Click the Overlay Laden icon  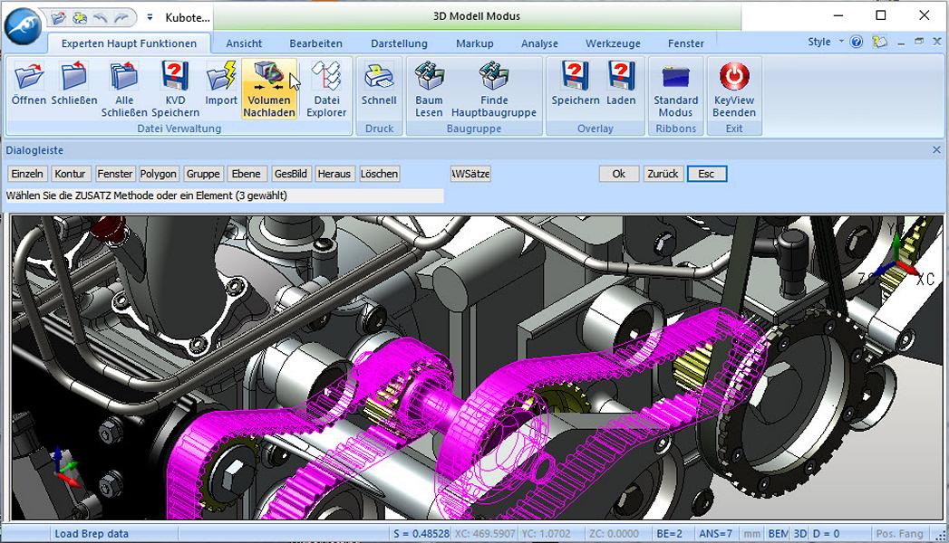click(x=622, y=76)
